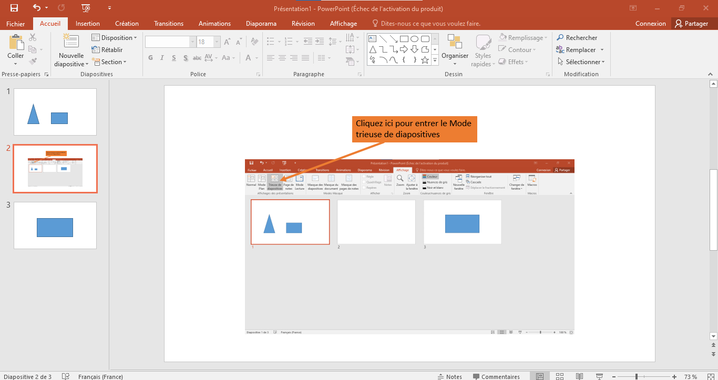Screen dimensions: 718x380
Task: Select slide 3 thumbnail in the panel
Action: (55, 225)
